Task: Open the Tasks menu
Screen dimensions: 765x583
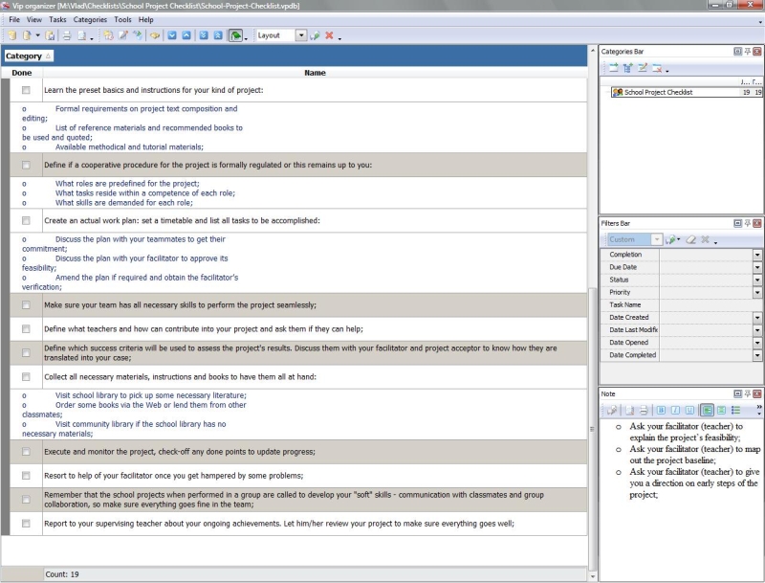Action: point(57,19)
